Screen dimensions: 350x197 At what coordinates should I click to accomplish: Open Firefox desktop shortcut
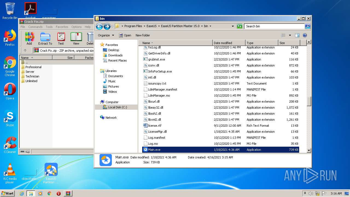tap(10, 38)
